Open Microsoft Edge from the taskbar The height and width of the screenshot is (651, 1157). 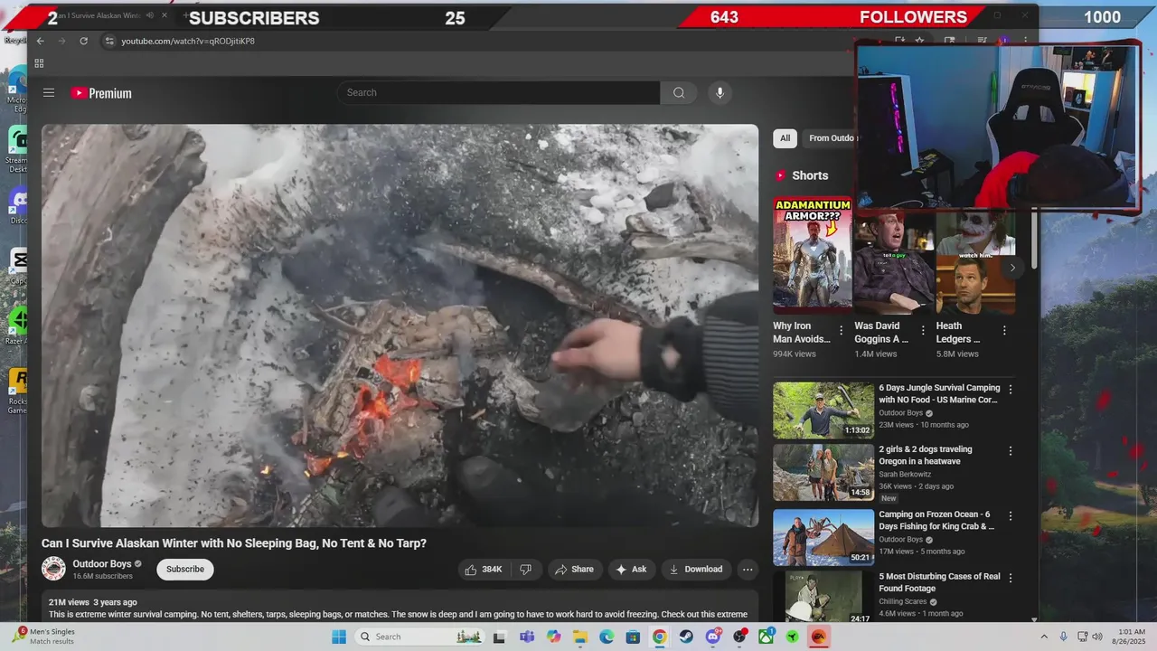[x=607, y=637]
